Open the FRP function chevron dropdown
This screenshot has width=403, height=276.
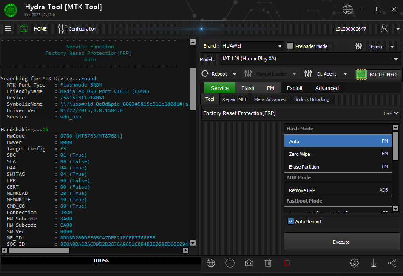point(396,113)
